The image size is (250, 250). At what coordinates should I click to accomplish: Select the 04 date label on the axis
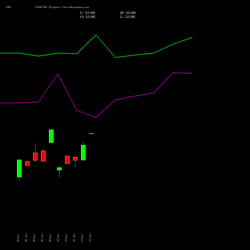tap(26, 238)
